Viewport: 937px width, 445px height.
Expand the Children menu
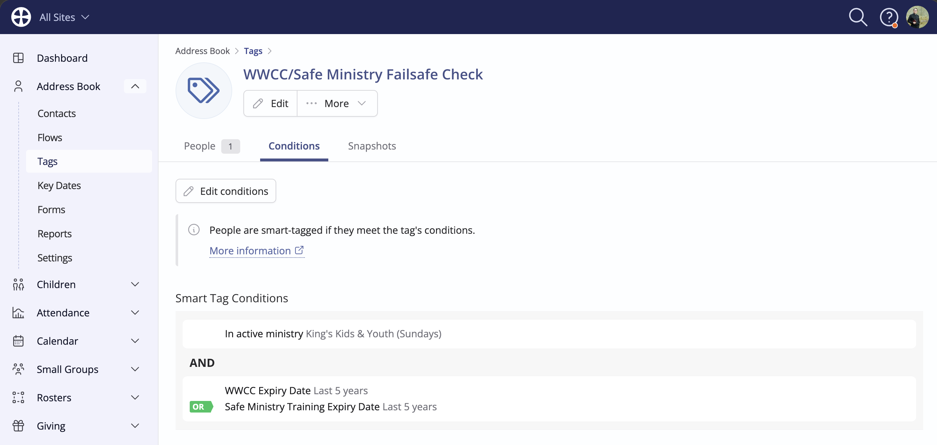point(135,284)
